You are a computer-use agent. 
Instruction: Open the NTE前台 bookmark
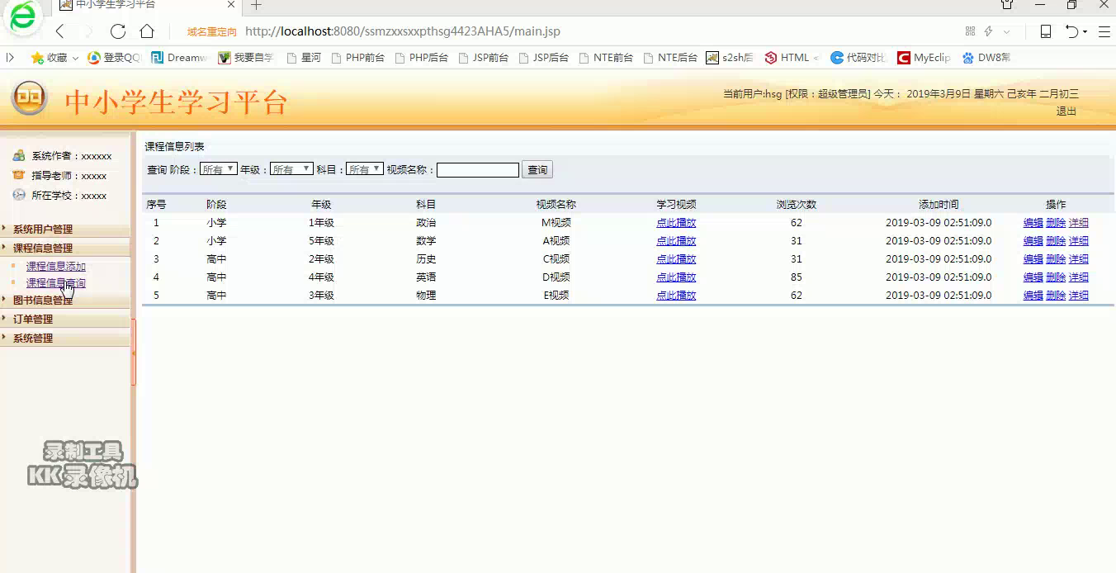pyautogui.click(x=606, y=58)
